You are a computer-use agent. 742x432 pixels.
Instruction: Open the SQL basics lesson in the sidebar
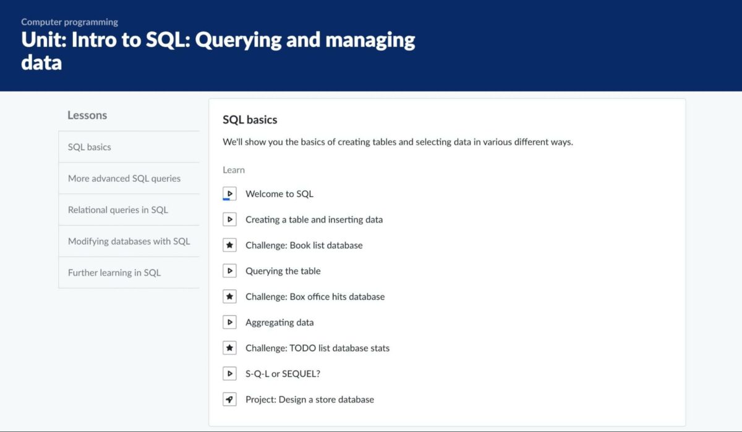(x=90, y=146)
